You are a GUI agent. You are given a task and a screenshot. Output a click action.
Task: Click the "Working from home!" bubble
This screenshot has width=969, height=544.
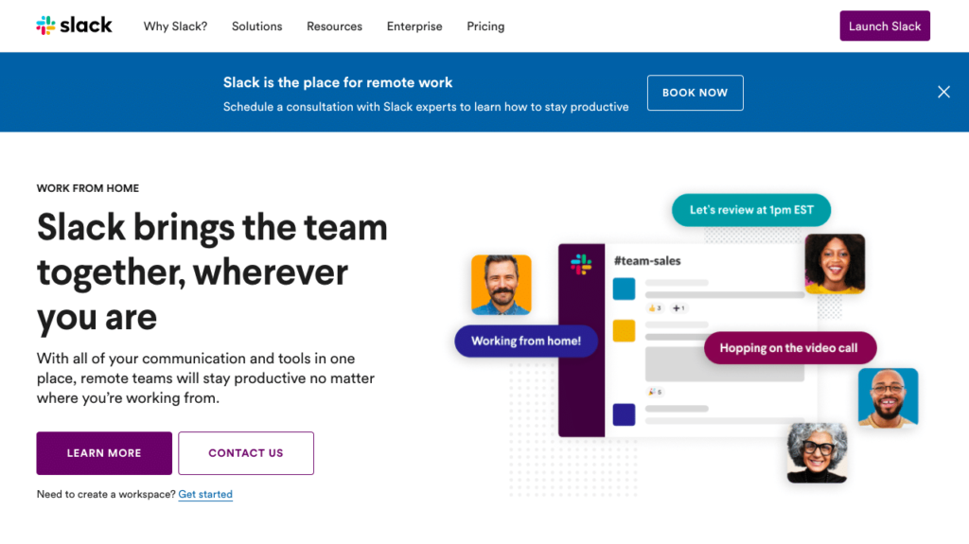pyautogui.click(x=526, y=342)
